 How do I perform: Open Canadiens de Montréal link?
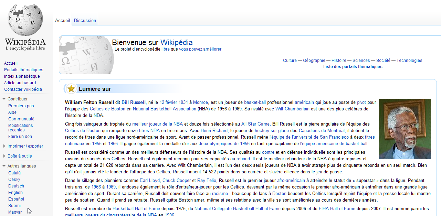point(322,131)
